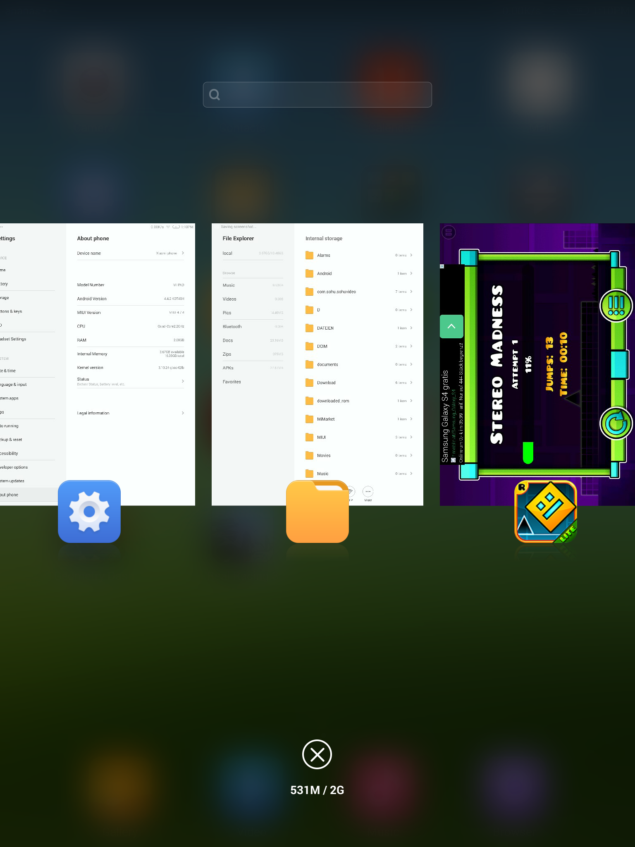This screenshot has width=635, height=847.
Task: Click the magnifier search icon
Action: coord(215,95)
